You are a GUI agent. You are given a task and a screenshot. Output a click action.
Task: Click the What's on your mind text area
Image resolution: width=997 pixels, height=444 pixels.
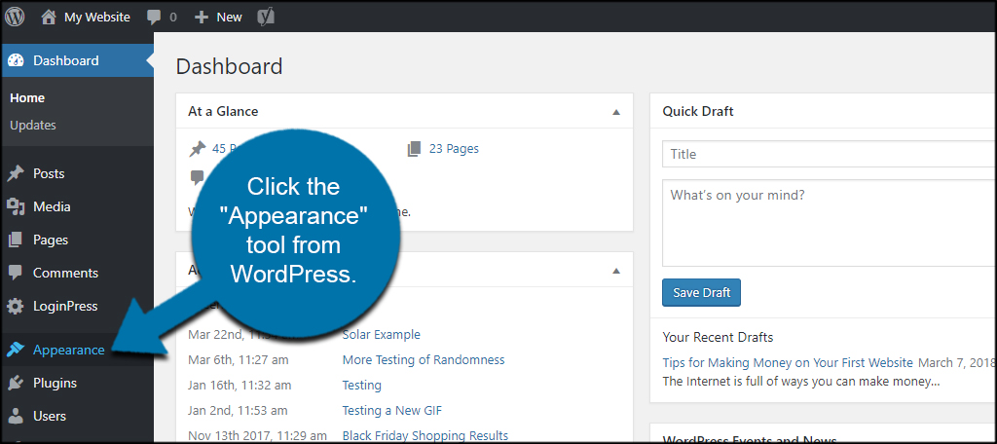point(830,223)
